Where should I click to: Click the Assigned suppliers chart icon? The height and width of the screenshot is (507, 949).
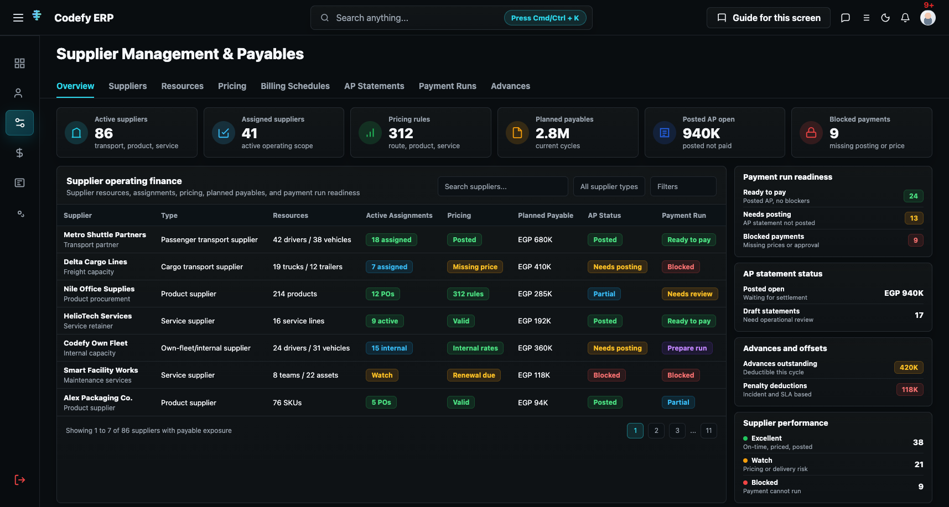tap(224, 133)
